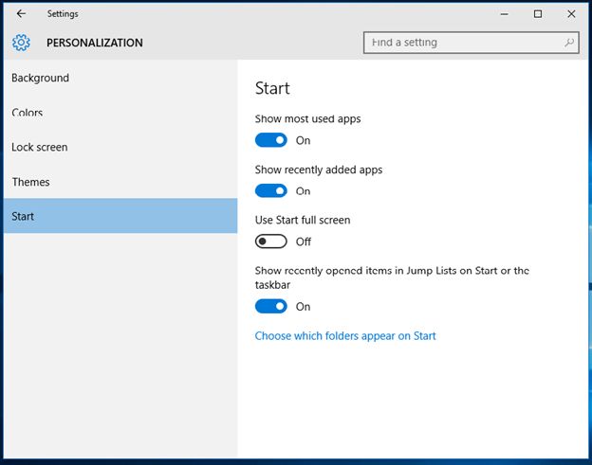Image resolution: width=592 pixels, height=465 pixels.
Task: Open Choose which folders appear on Start
Action: coord(345,335)
